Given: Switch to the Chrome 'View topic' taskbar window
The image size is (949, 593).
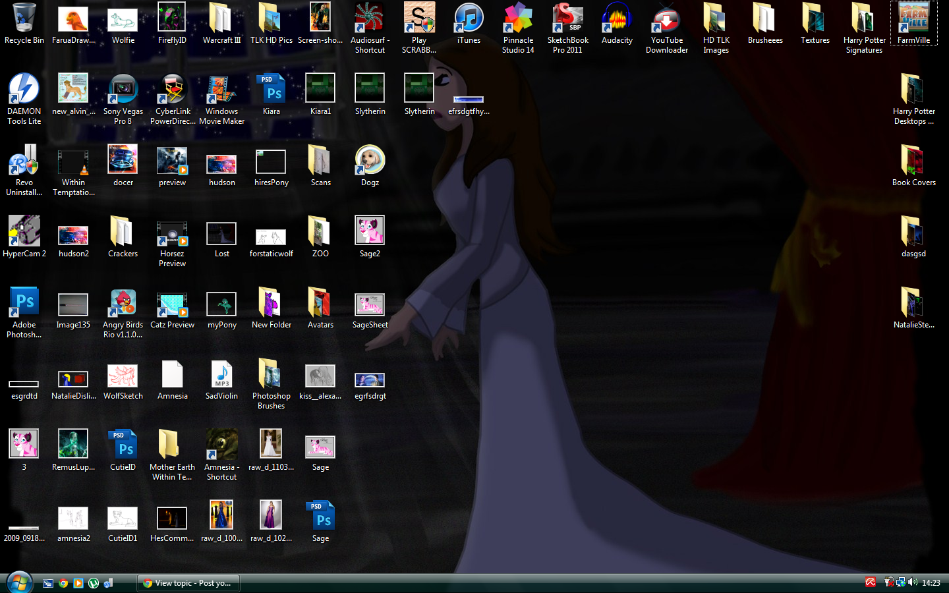Looking at the screenshot, I should pos(188,583).
